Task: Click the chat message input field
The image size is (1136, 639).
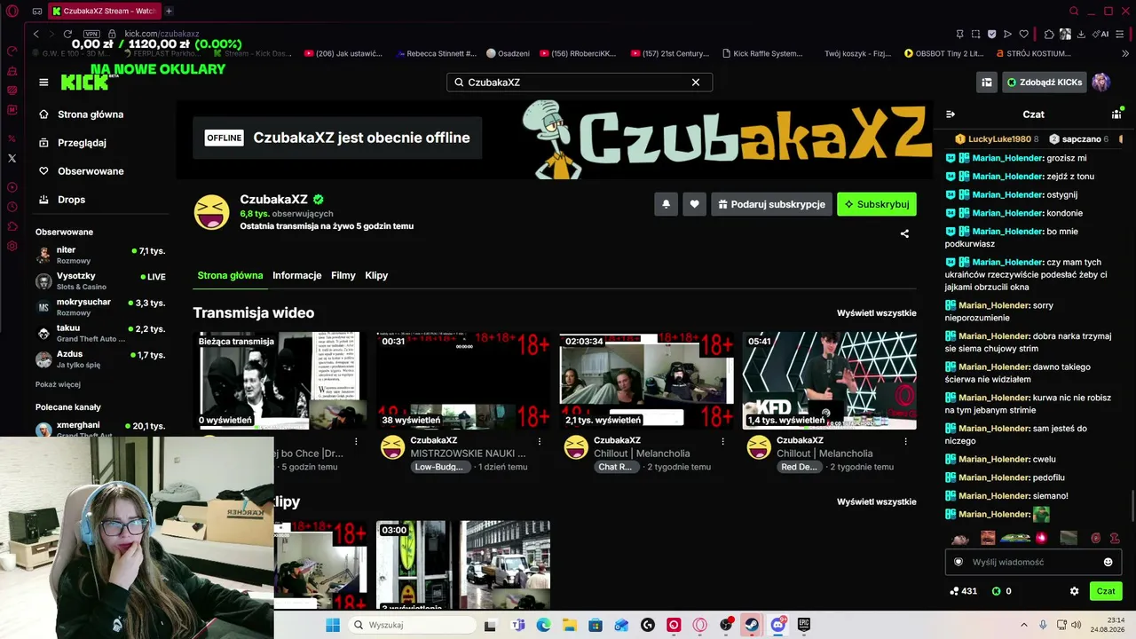Action: coord(1033,562)
